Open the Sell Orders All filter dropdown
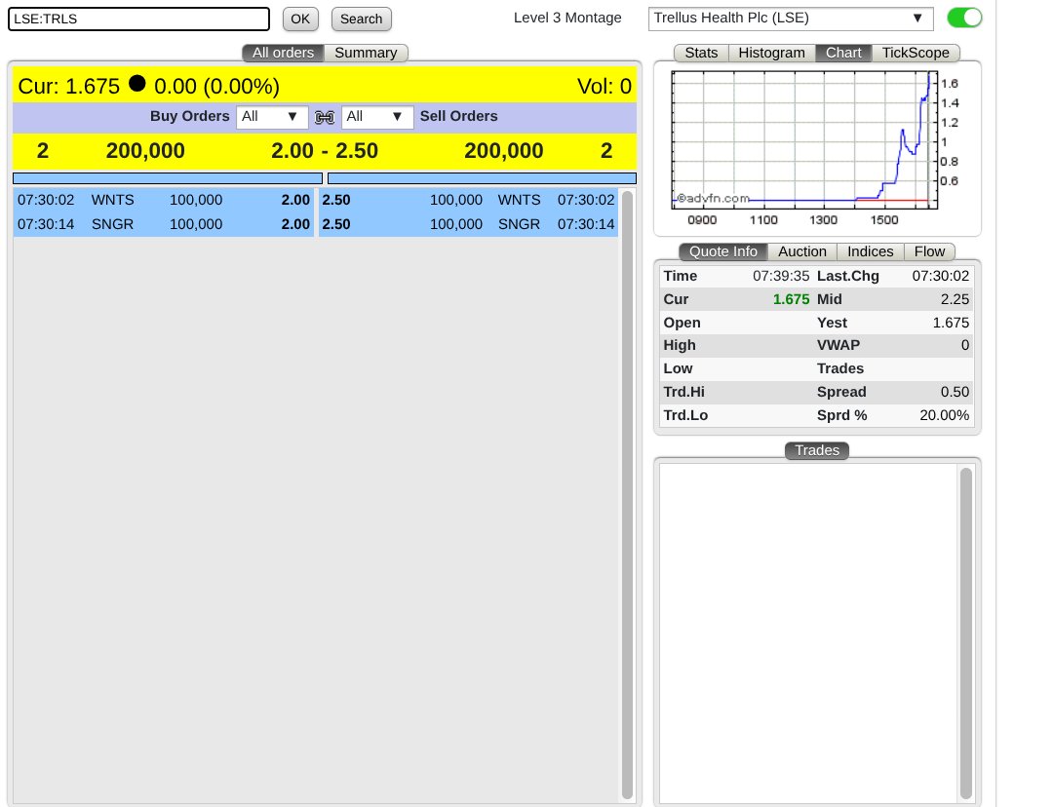This screenshot has height=807, width=1053. pyautogui.click(x=377, y=117)
